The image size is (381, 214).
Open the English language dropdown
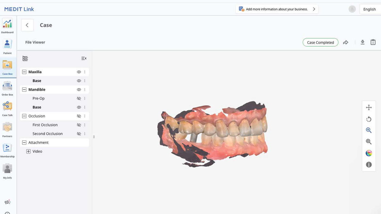point(369,9)
